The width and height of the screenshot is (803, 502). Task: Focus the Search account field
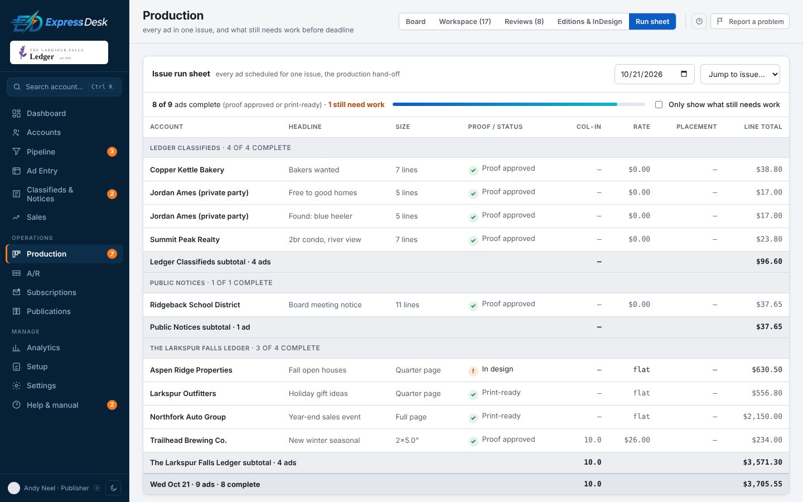64,86
